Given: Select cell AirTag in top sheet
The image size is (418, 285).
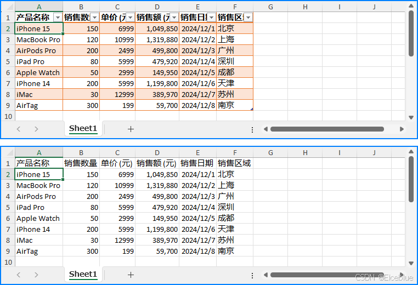Looking at the screenshot, I should coord(39,105).
